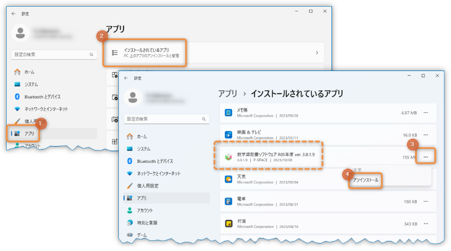This screenshot has width=451, height=251.
Task: Select Apps in front window sidebar
Action: tap(166, 198)
